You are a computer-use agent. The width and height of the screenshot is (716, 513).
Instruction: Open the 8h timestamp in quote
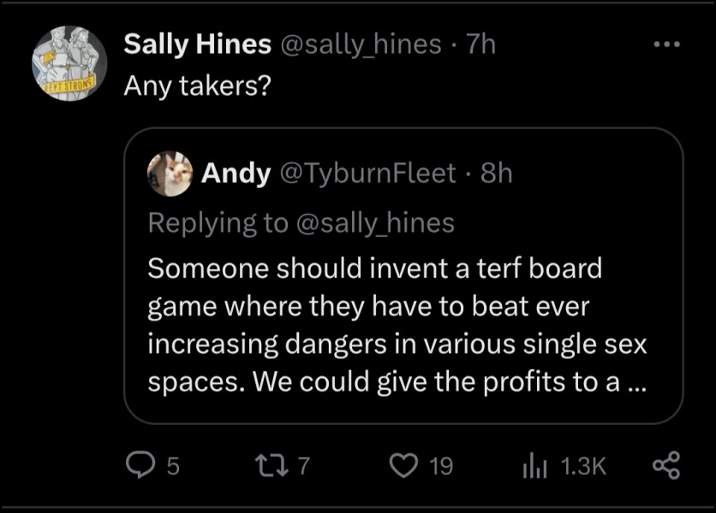pos(497,174)
